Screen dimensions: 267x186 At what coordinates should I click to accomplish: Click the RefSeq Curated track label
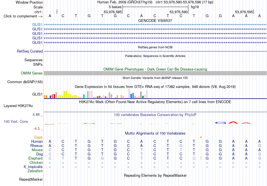[30, 51]
